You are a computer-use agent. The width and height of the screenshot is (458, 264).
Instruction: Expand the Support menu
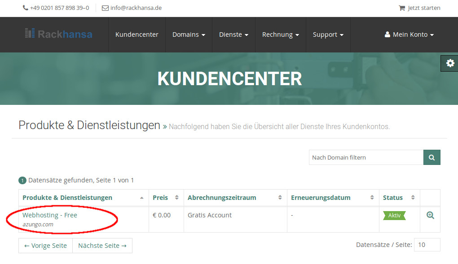point(328,35)
